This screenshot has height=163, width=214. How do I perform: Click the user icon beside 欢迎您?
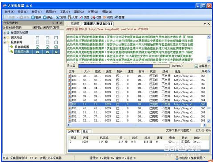pyautogui.click(x=177, y=158)
